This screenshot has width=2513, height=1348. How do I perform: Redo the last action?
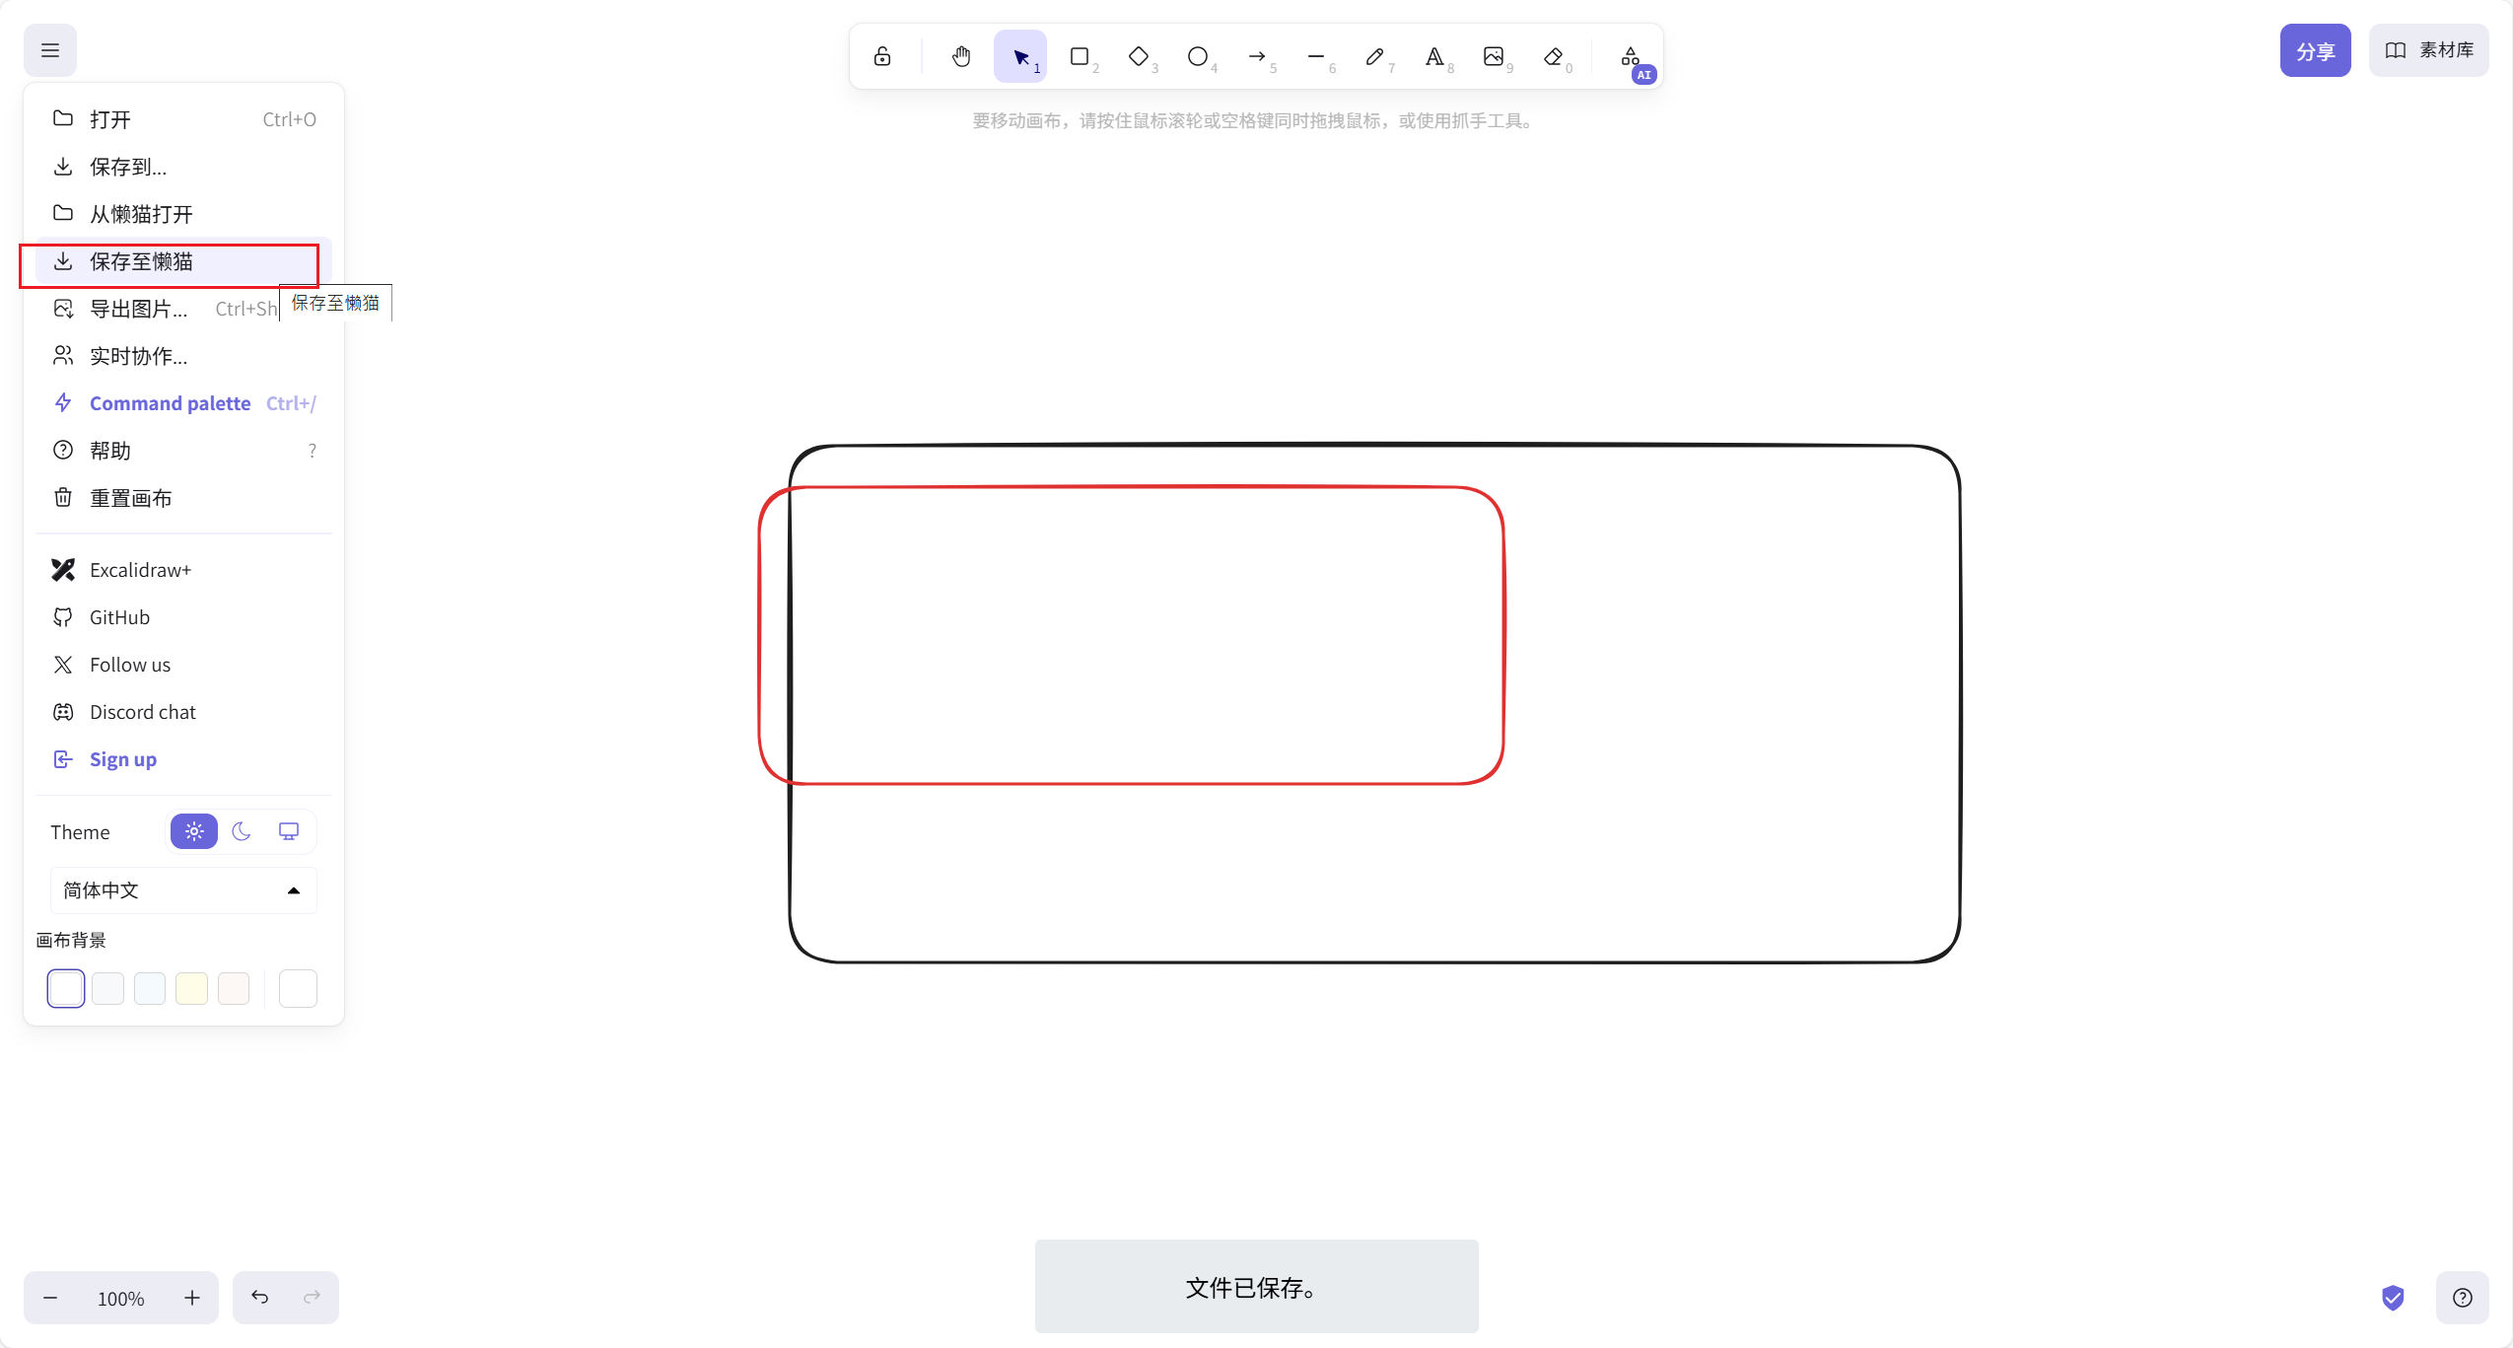(312, 1298)
